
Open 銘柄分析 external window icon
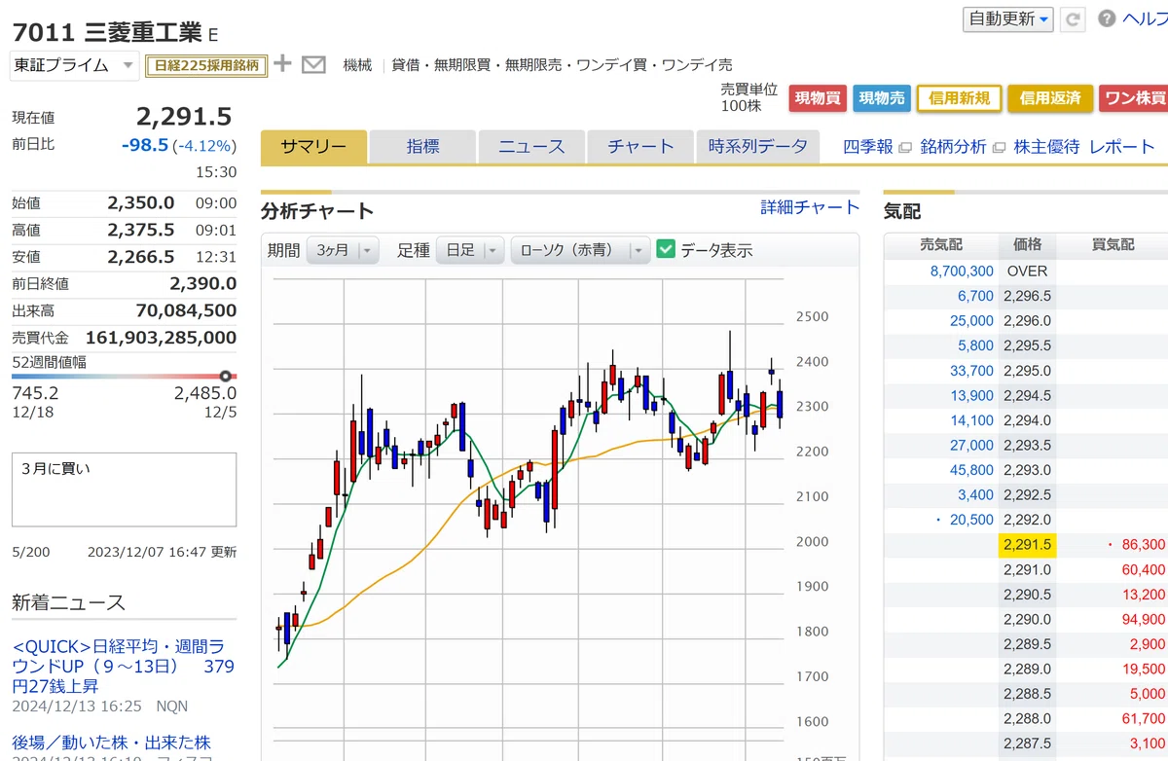pos(998,148)
